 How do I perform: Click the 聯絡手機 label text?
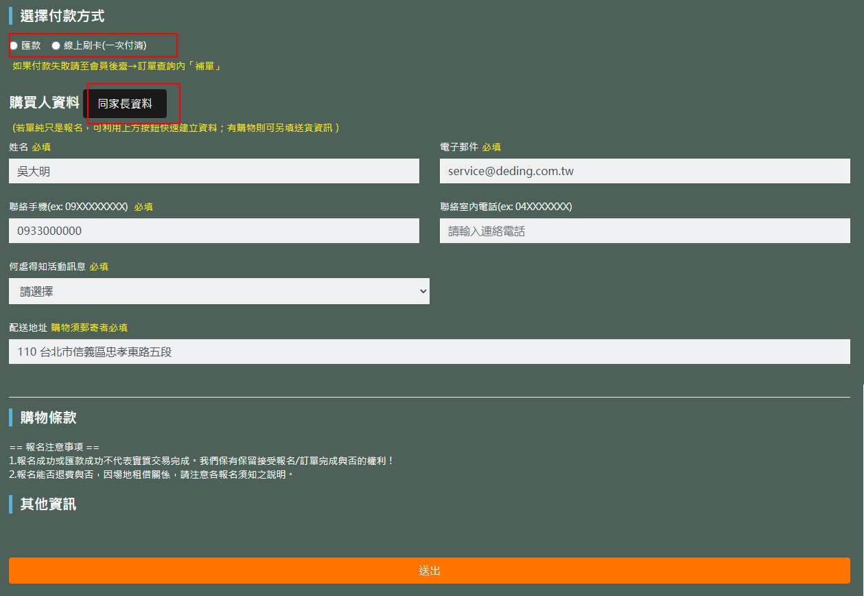tap(68, 207)
